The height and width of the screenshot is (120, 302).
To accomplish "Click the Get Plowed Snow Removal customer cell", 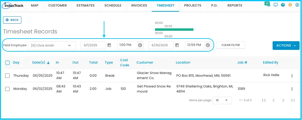I will tap(154, 89).
